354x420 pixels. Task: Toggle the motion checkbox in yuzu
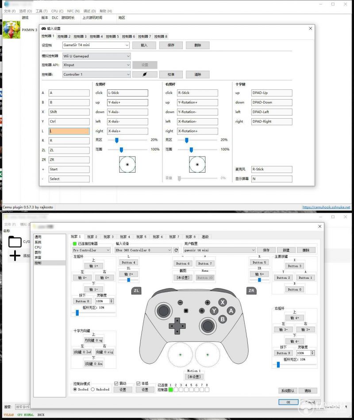139,383
